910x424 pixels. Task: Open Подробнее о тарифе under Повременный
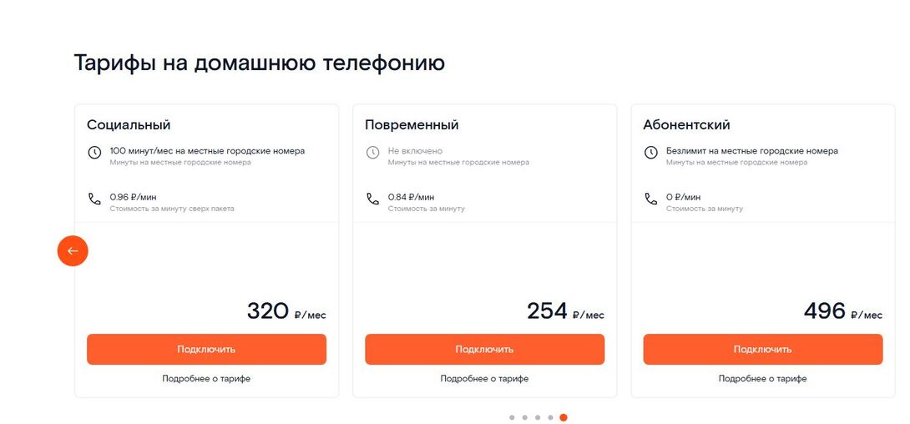point(484,379)
